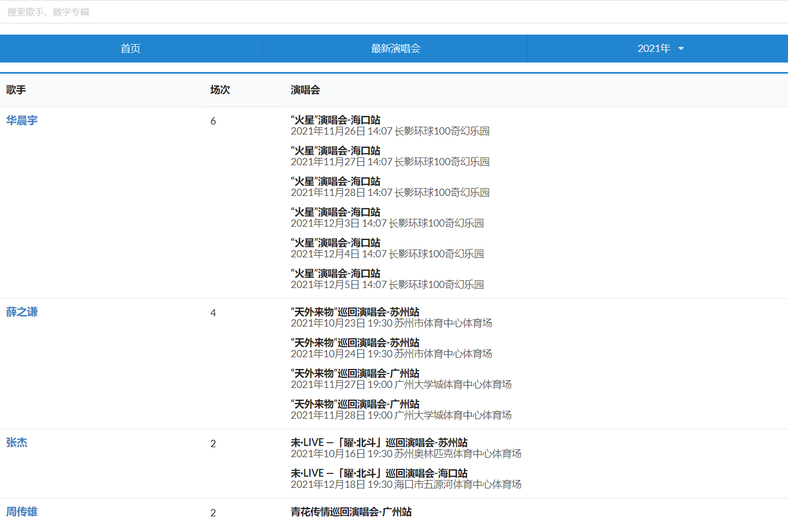Open singer page for 华晨宇
The width and height of the screenshot is (788, 518).
pyautogui.click(x=22, y=120)
